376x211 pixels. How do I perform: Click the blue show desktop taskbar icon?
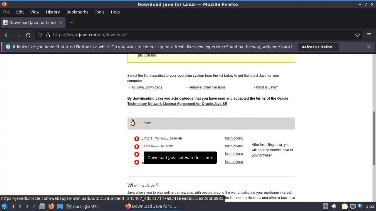60,206
